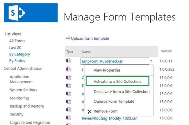Screen dimensions: 189x125
Task: Open the EmpForm_Published.xsn dropdown arrow
Action: click(151, 61)
